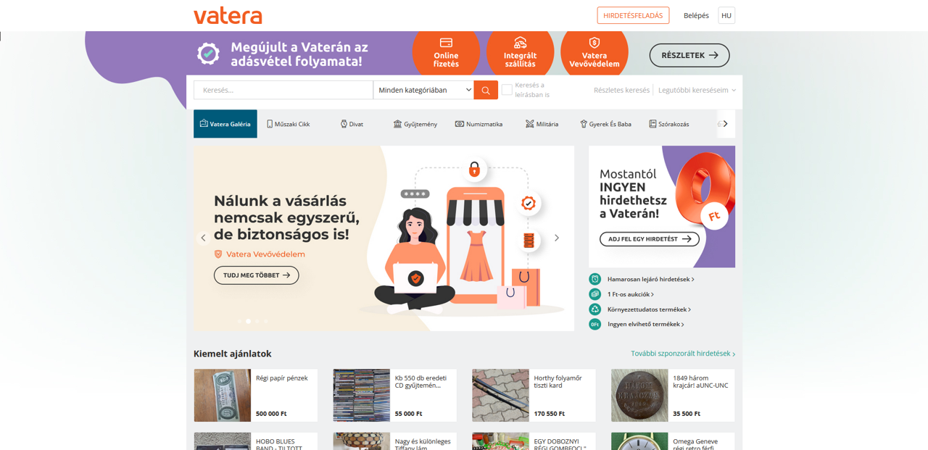The width and height of the screenshot is (928, 450).
Task: Click 'Horthy folyamőr tiszti kard' title
Action: point(558,382)
